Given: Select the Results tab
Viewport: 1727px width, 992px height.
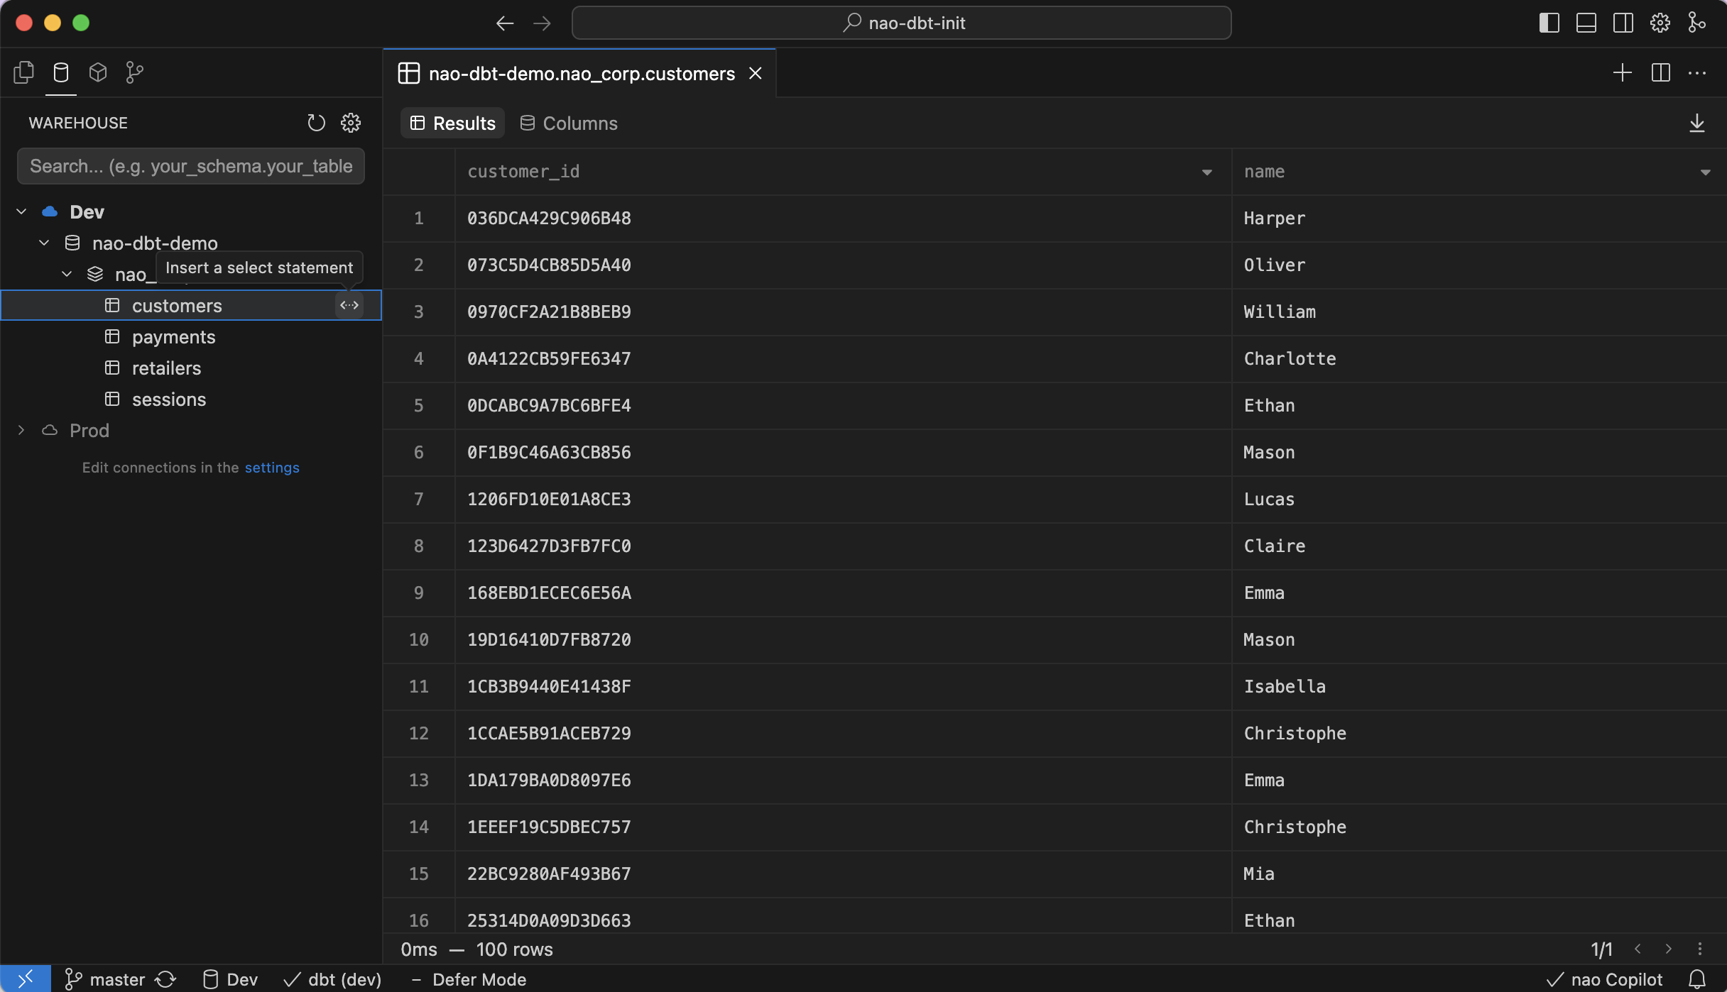Looking at the screenshot, I should [x=452, y=123].
